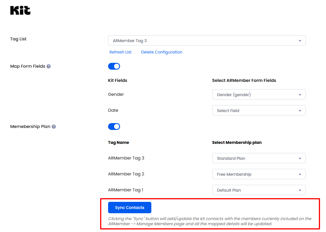The width and height of the screenshot is (326, 232).
Task: Click the Map Form Fields label
Action: coord(28,66)
